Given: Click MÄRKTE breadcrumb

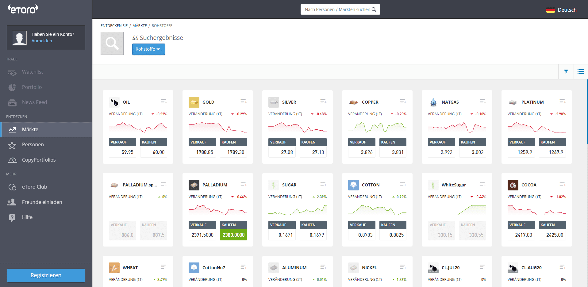Looking at the screenshot, I should (140, 26).
